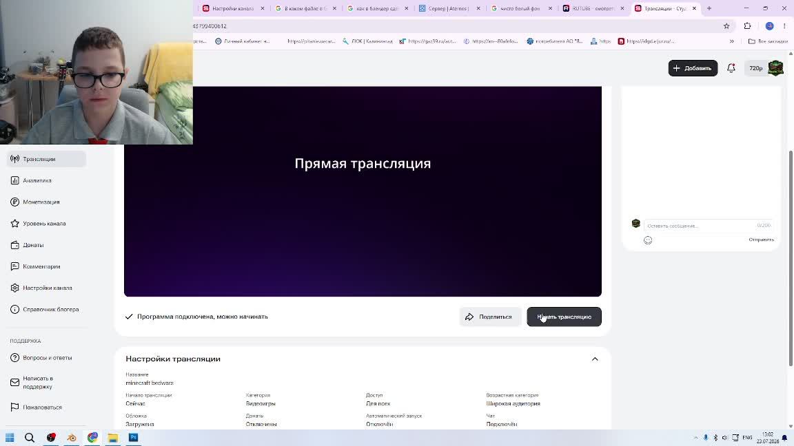Viewport: 794px width, 446px height.
Task: Click the Широкая аудитория value
Action: 513,403
